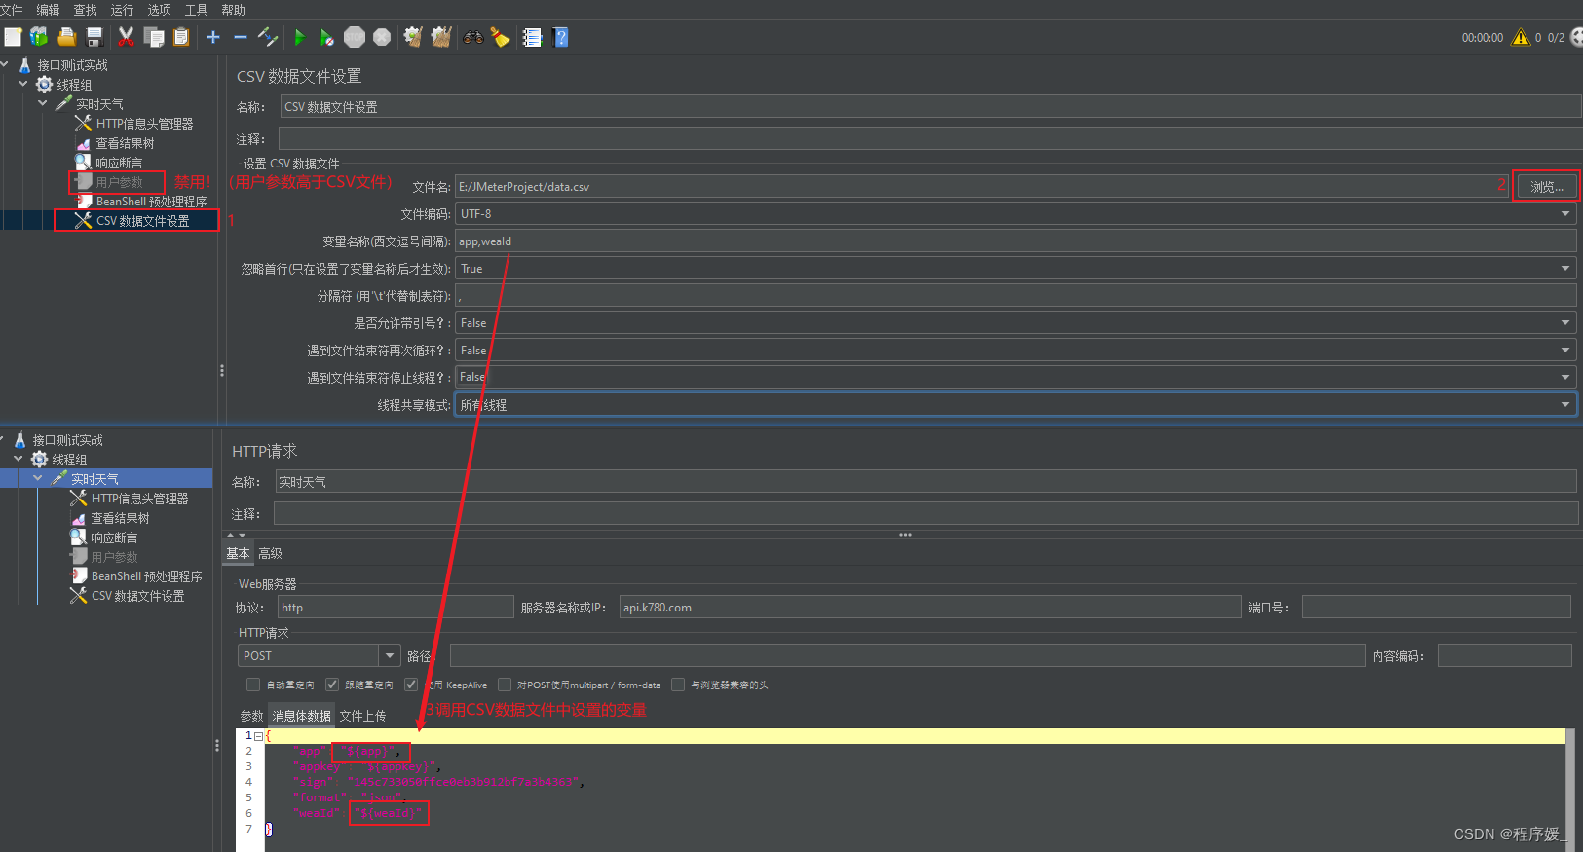Switch to the 文件上传 tab

[362, 716]
